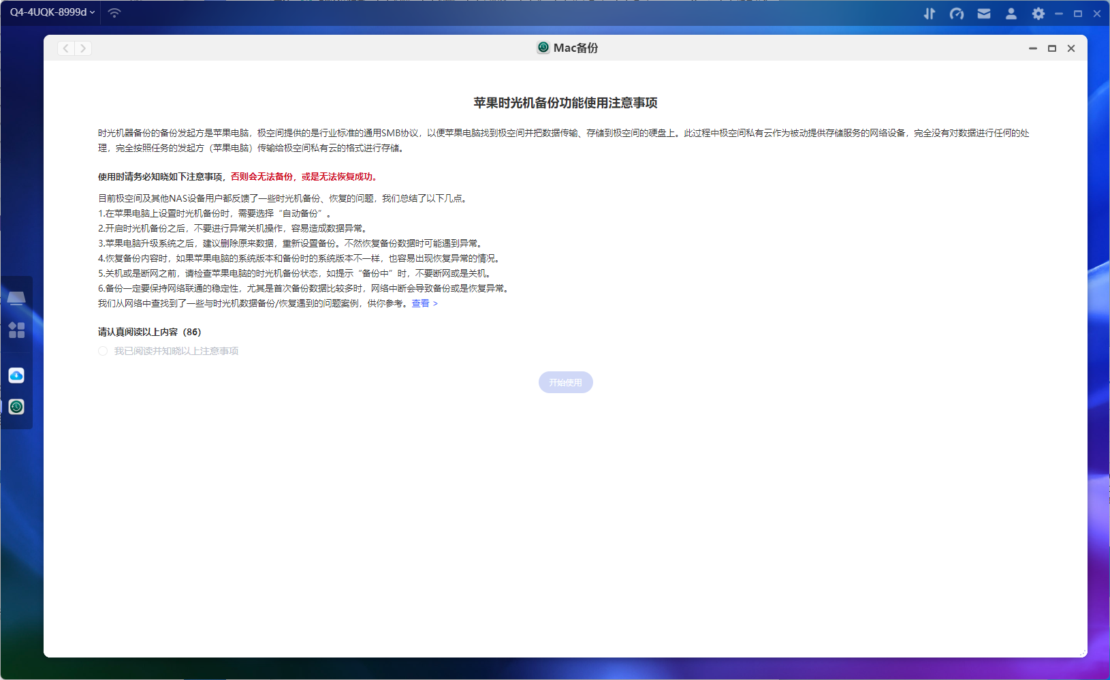Go forward with the right arrow button
Image resolution: width=1110 pixels, height=680 pixels.
pyautogui.click(x=83, y=48)
